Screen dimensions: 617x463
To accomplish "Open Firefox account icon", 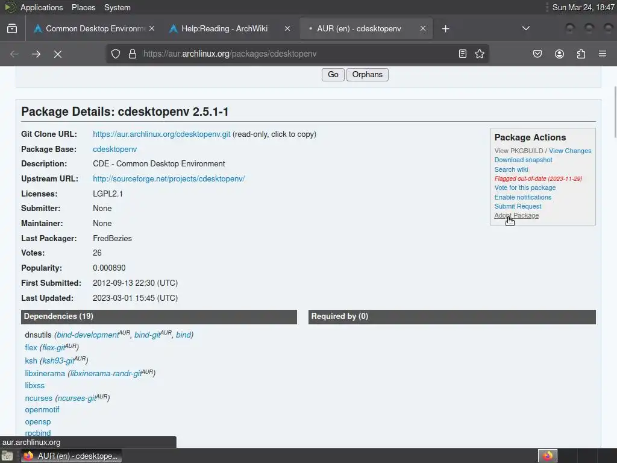I will pos(559,54).
